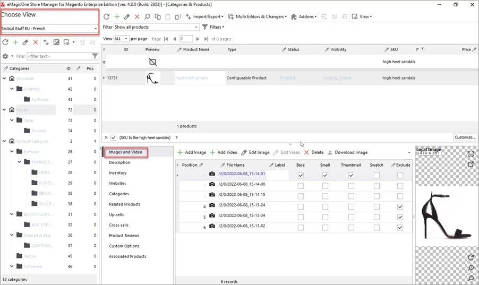This screenshot has width=479, height=285.
Task: Add a new product with the green plus icon
Action: [117, 16]
